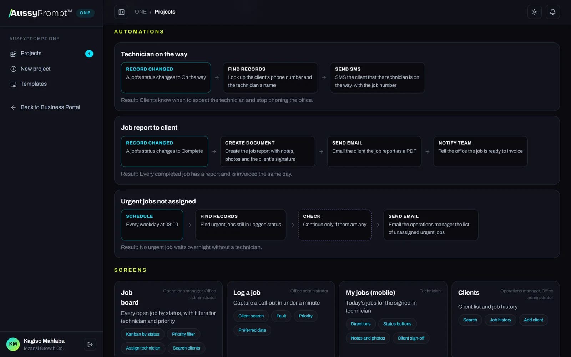Select the Create Document step card
Viewport: 571px width, 357px height.
pyautogui.click(x=268, y=151)
